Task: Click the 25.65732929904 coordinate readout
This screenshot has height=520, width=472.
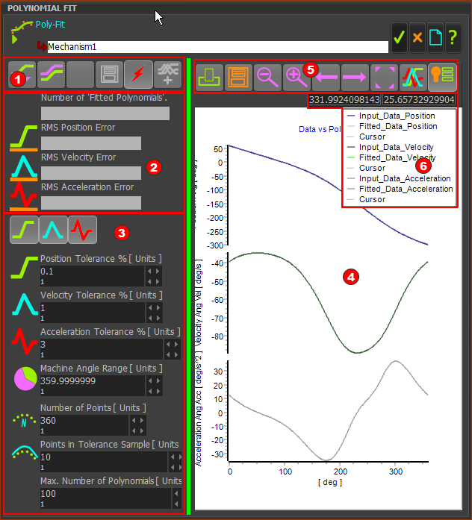Action: [x=419, y=99]
